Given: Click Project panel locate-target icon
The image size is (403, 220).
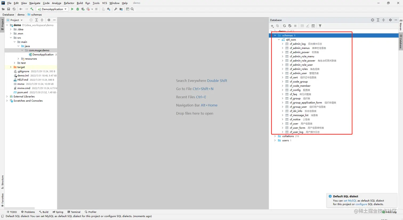Looking at the screenshot, I should 31,20.
